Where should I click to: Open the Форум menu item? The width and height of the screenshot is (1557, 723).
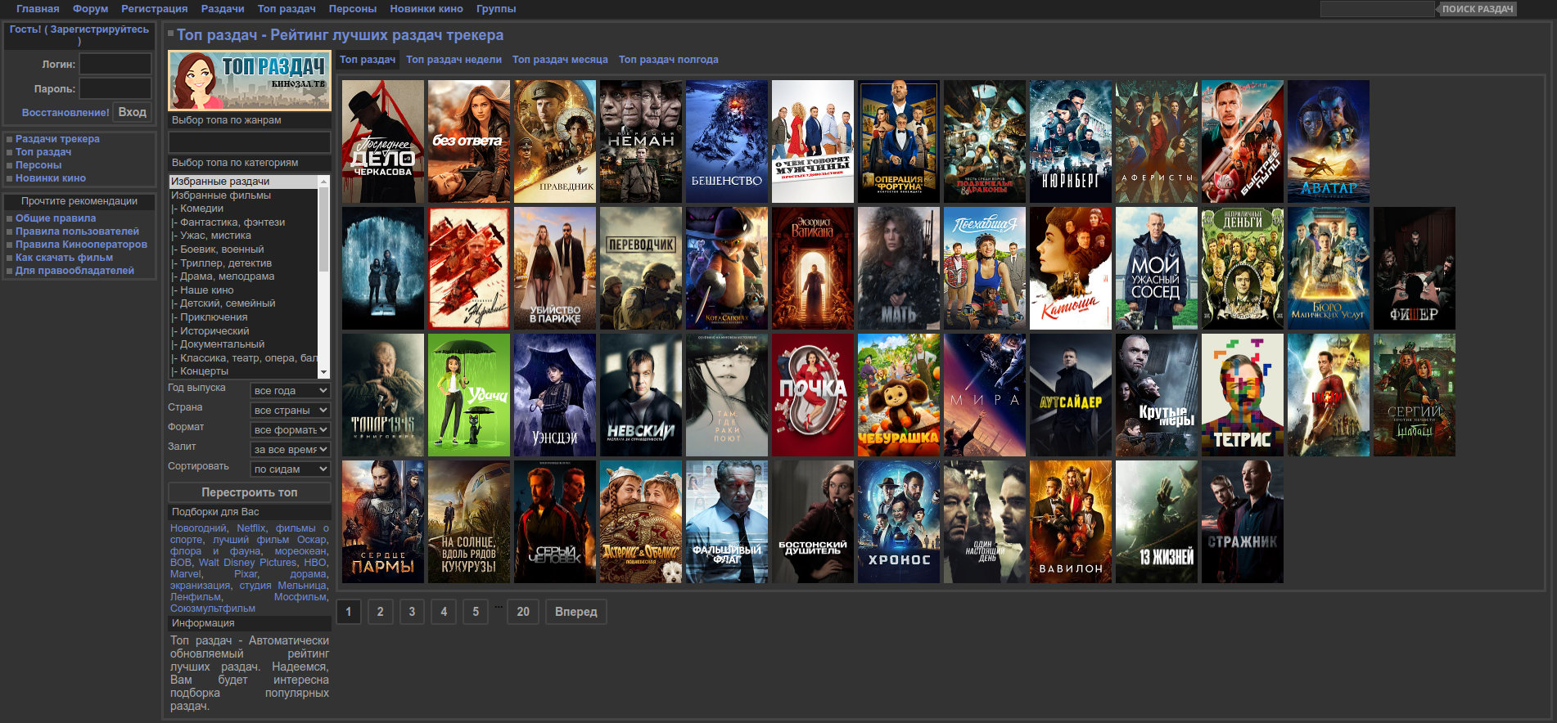pos(90,9)
